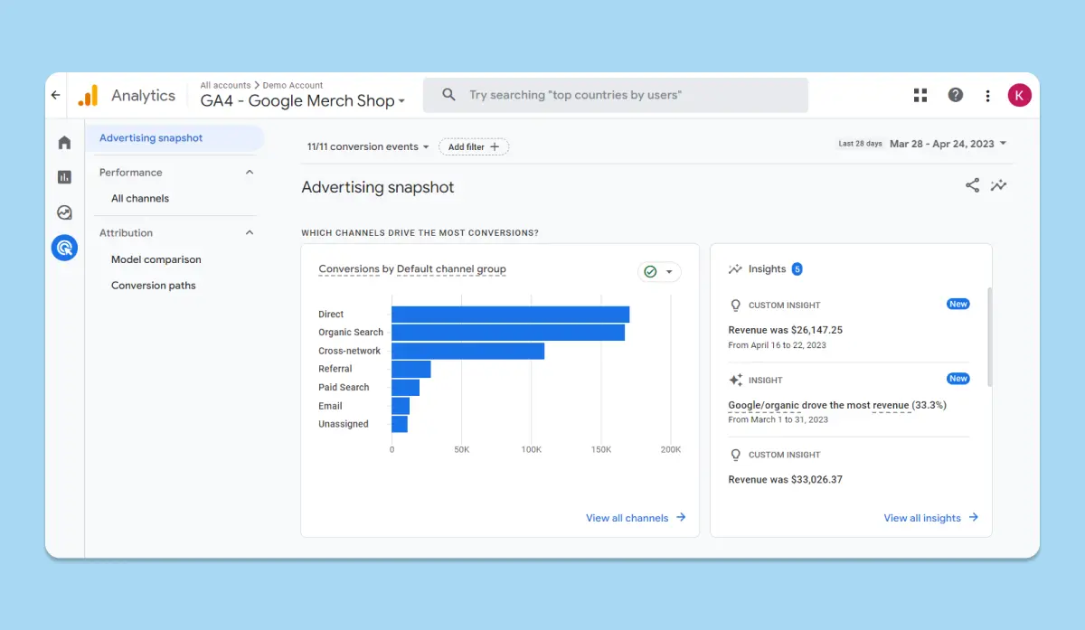Click the search analytics input field
Image resolution: width=1085 pixels, height=630 pixels.
pos(615,95)
